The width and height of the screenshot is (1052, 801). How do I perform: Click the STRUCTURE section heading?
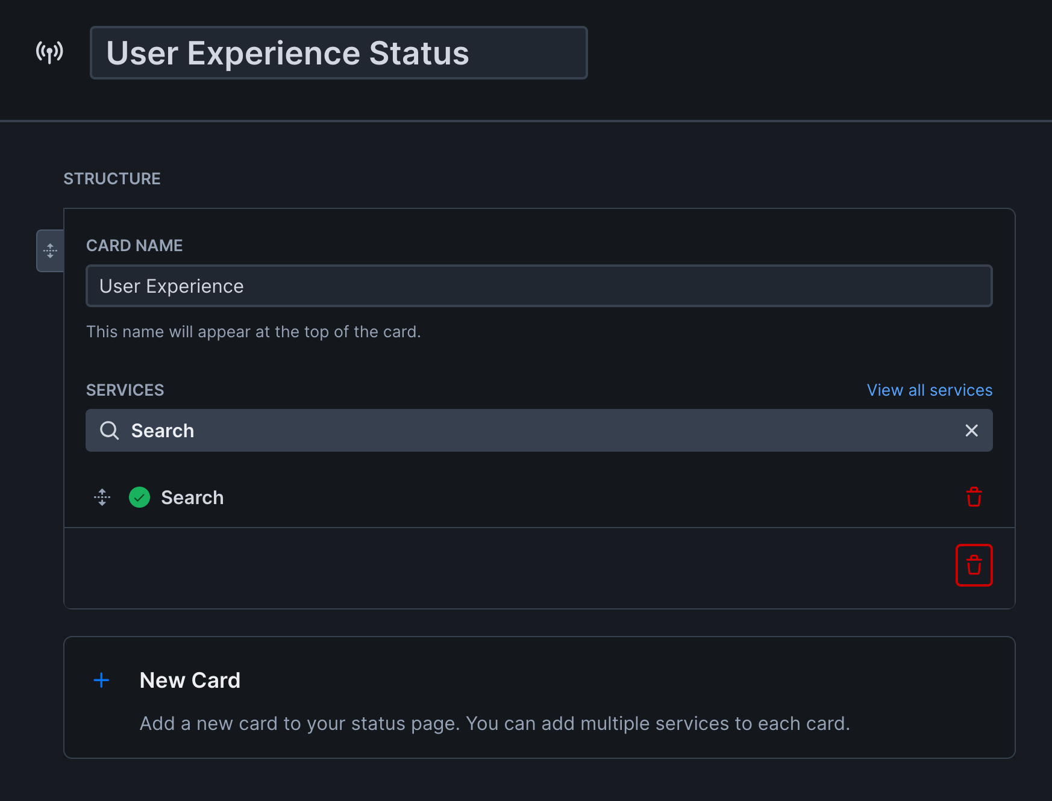pyautogui.click(x=112, y=178)
